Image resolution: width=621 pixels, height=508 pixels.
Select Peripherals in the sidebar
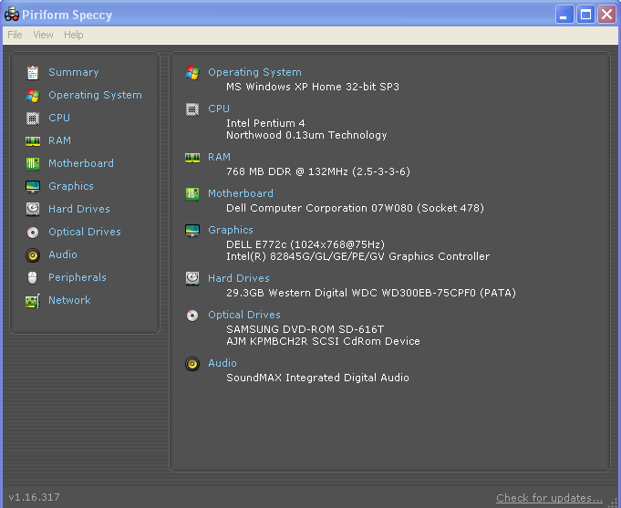(x=78, y=277)
